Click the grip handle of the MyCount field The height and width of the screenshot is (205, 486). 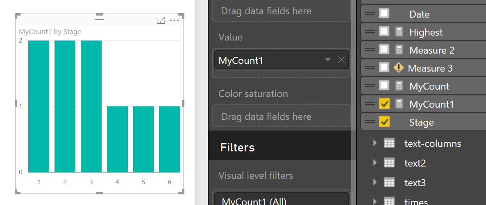[x=370, y=86]
